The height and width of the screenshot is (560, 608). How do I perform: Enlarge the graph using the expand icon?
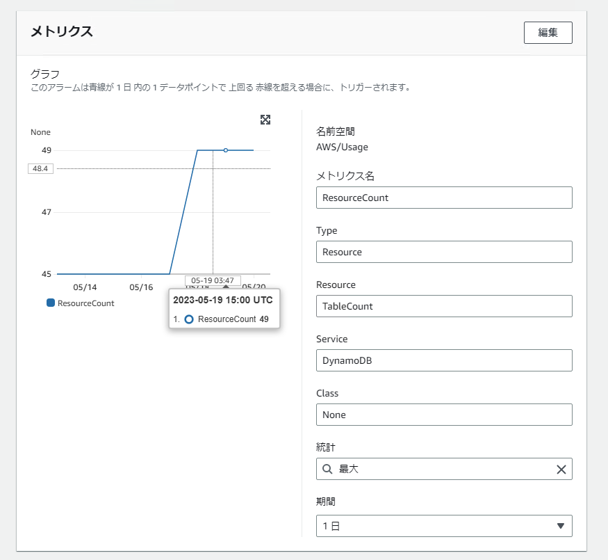click(265, 120)
